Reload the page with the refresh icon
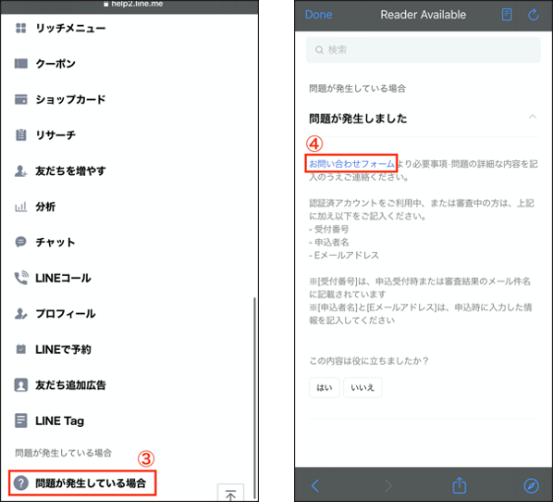This screenshot has height=502, width=553. (533, 15)
